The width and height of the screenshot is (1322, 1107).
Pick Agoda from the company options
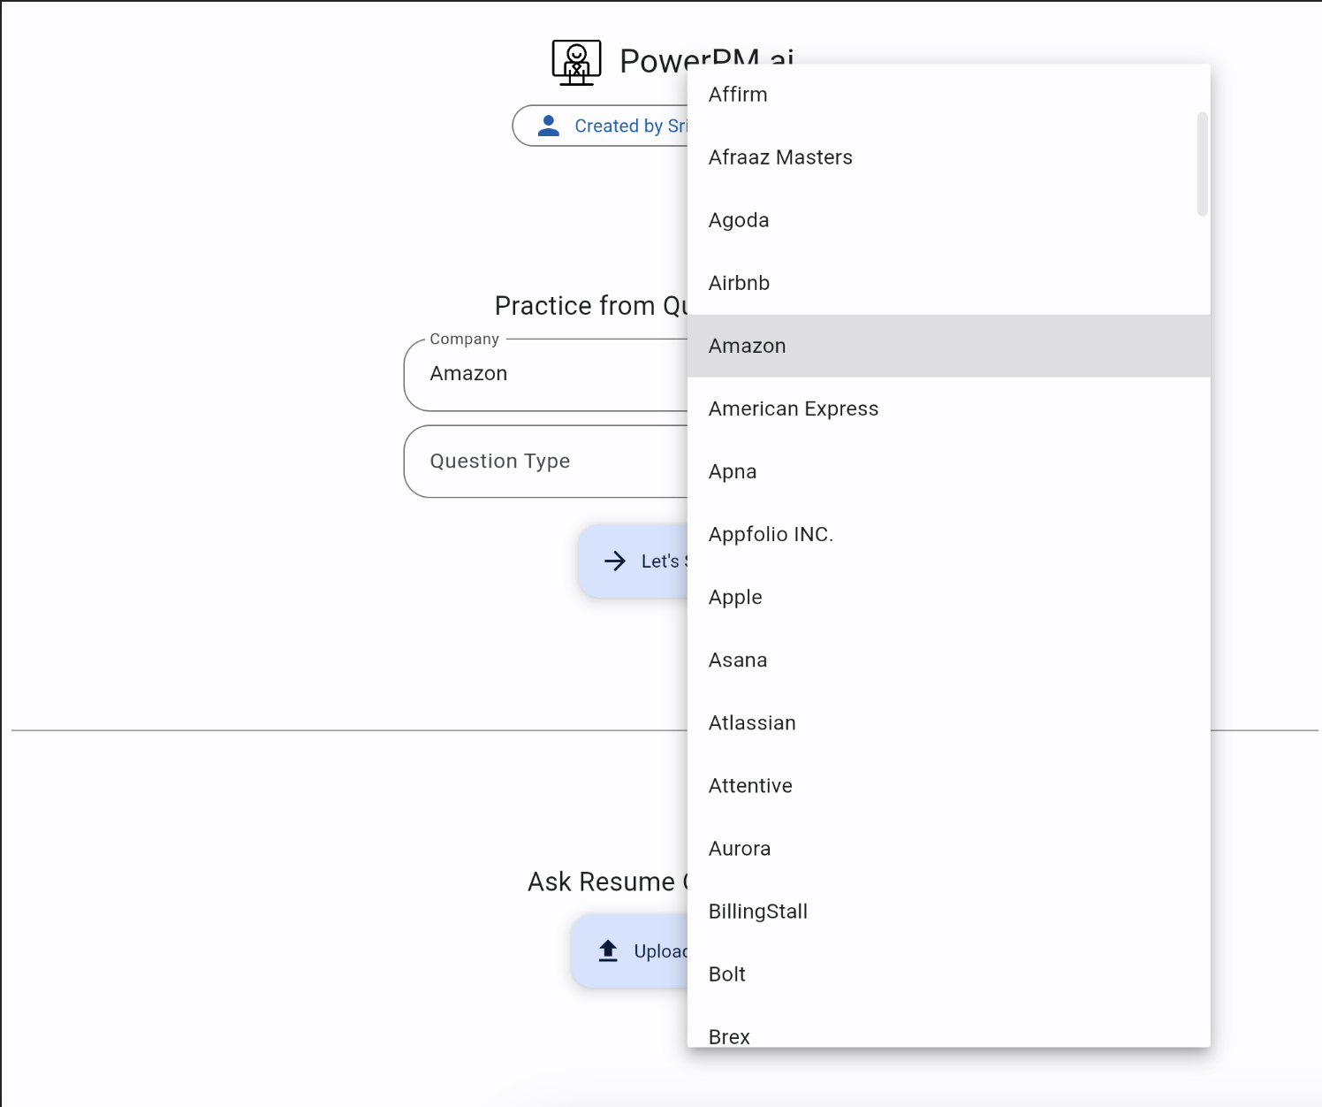(949, 220)
